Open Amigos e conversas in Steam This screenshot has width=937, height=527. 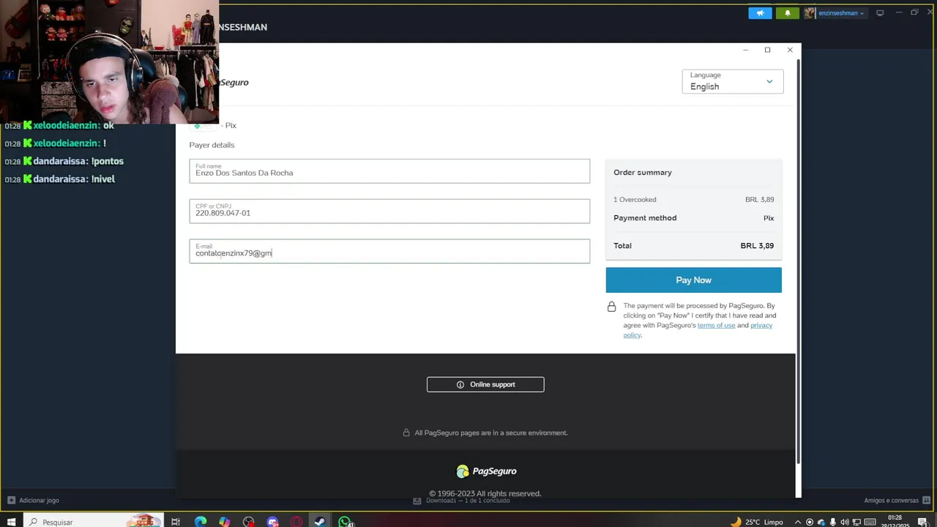[x=896, y=501]
